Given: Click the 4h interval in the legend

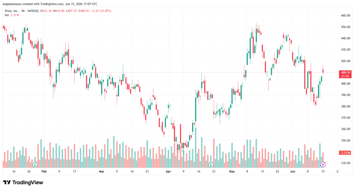Looking at the screenshot, I should coord(23,11).
